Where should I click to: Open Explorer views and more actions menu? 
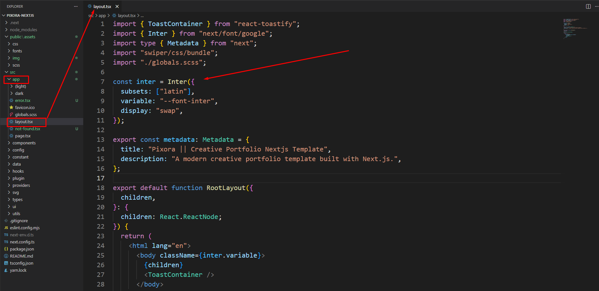[76, 6]
